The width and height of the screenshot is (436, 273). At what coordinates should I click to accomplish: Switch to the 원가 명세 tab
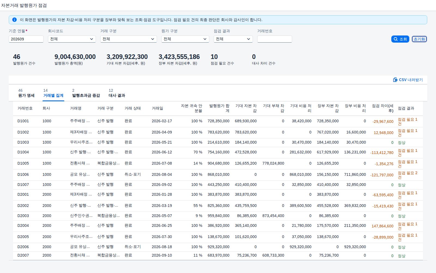pos(26,93)
